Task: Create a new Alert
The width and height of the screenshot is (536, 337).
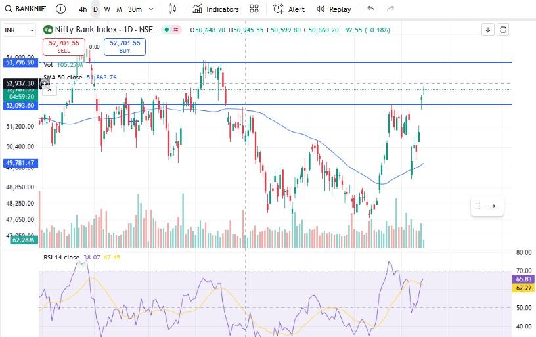Action: point(289,9)
